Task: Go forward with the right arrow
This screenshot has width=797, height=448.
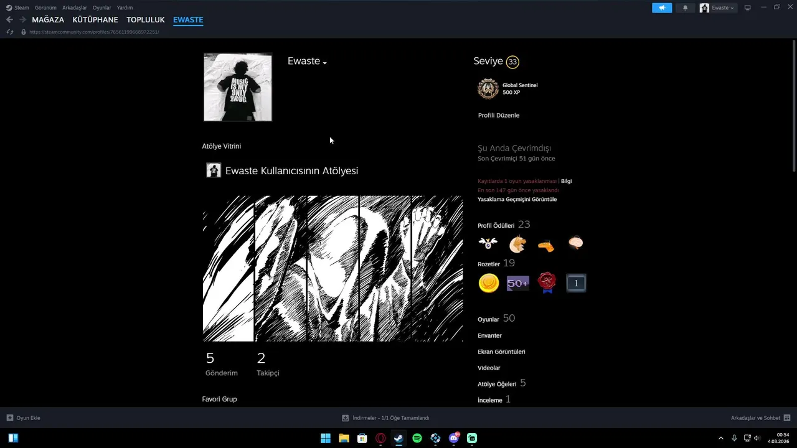Action: click(x=22, y=20)
